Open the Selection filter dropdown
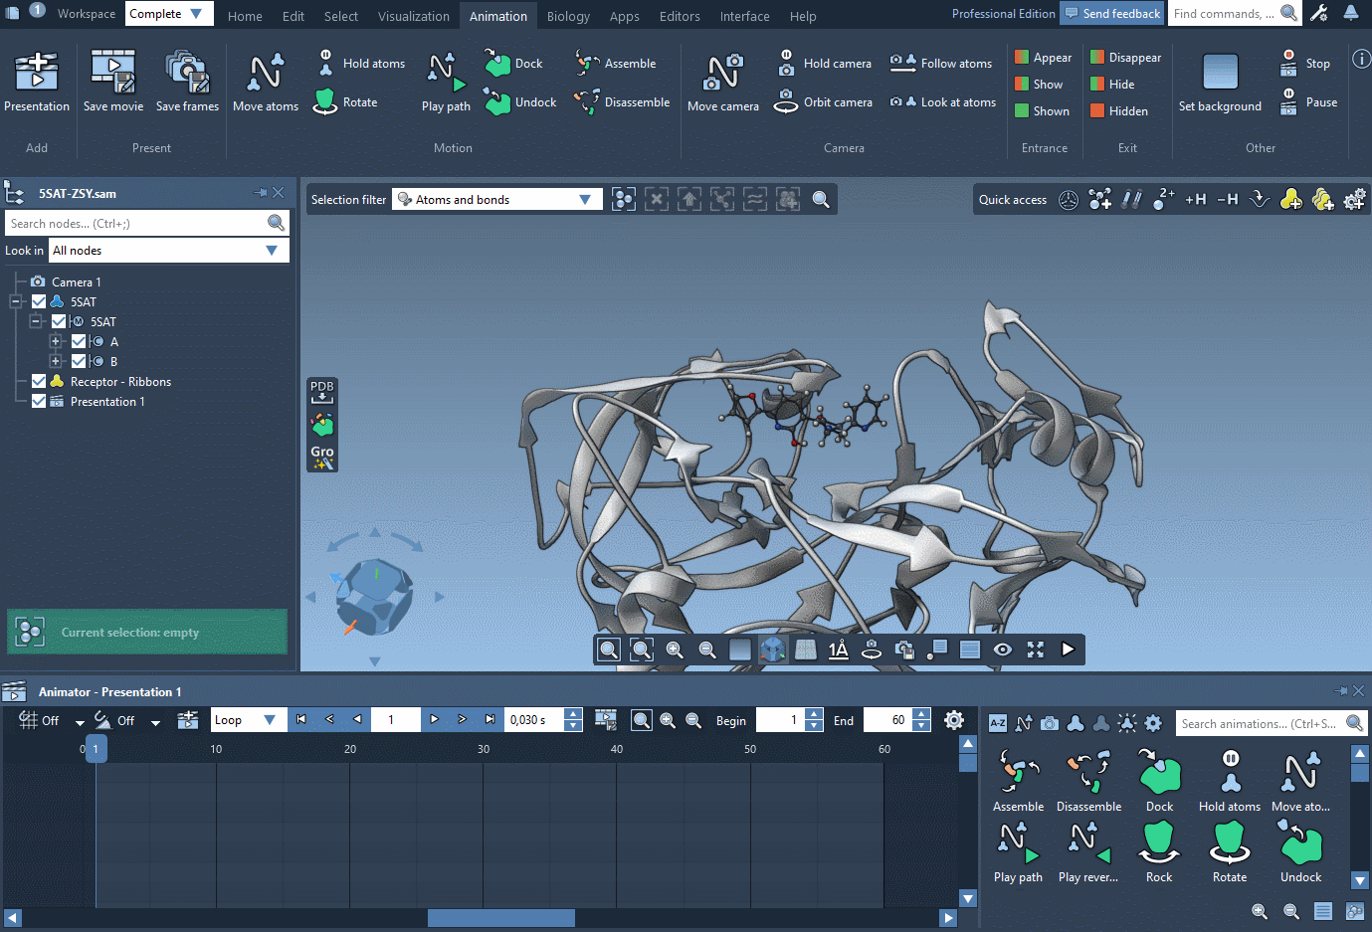1372x932 pixels. click(x=496, y=200)
